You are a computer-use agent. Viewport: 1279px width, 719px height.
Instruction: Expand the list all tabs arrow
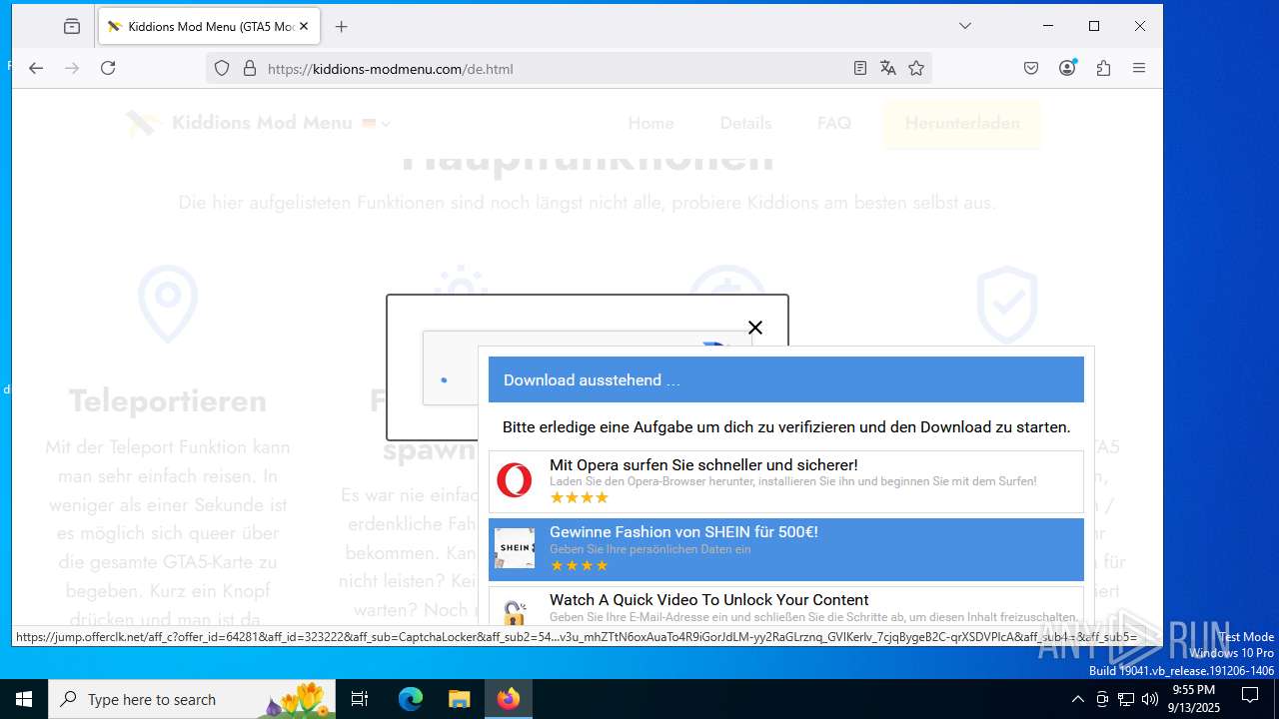point(965,26)
